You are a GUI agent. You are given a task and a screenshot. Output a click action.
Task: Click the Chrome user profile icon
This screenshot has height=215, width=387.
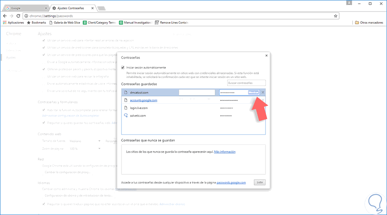349,3
